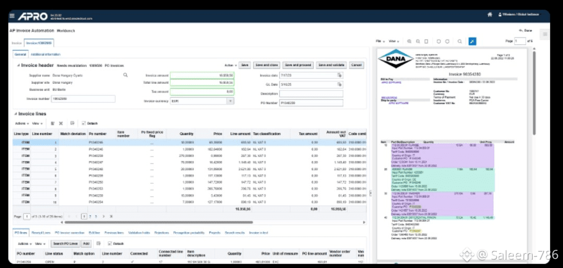
Task: Go to the Home icon in the header
Action: pyautogui.click(x=489, y=15)
